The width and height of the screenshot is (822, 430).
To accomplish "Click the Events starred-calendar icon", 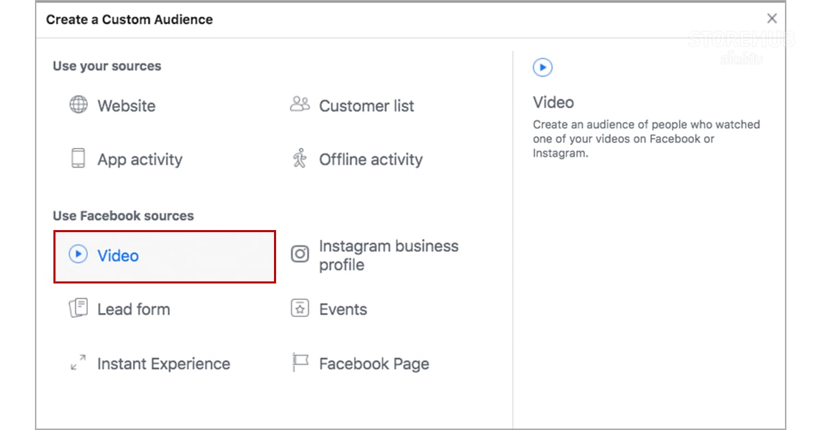I will point(299,309).
